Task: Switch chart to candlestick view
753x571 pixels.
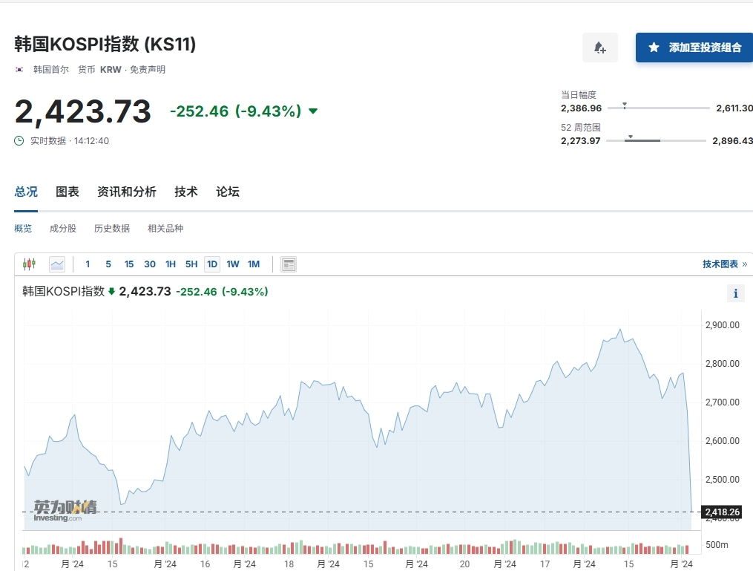Action: point(29,264)
